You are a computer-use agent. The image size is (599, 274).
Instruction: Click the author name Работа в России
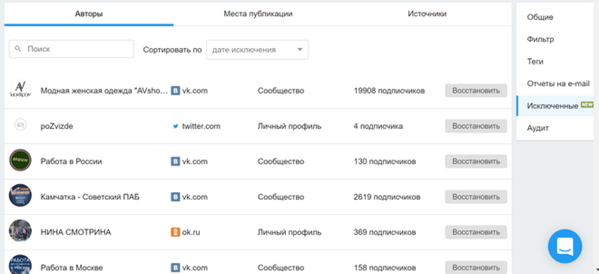[x=71, y=162]
